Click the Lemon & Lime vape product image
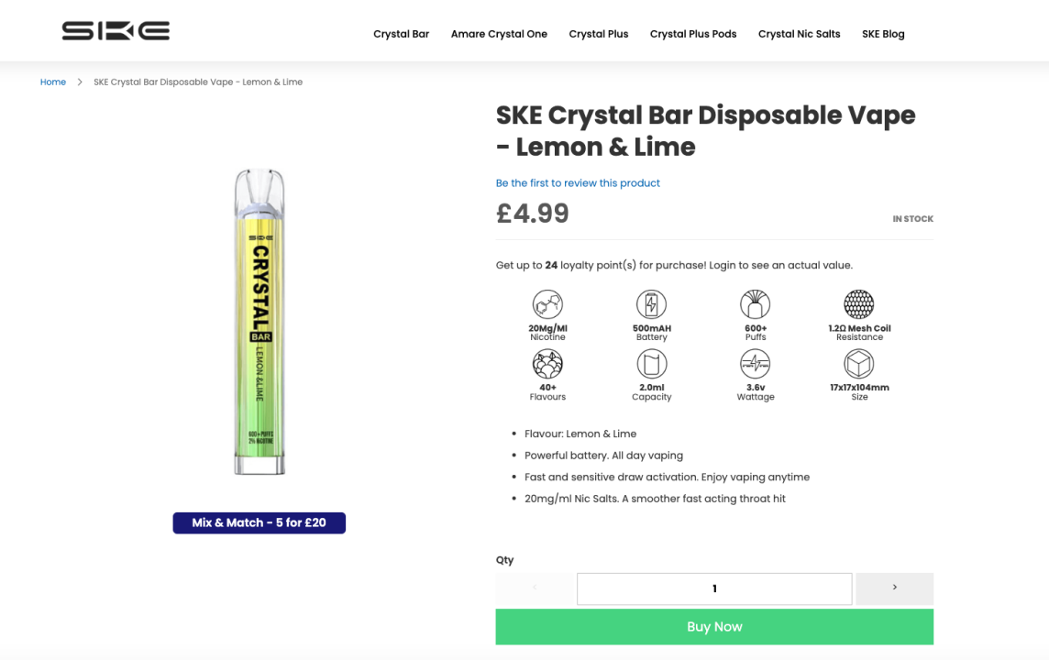The height and width of the screenshot is (660, 1049). coord(259,322)
